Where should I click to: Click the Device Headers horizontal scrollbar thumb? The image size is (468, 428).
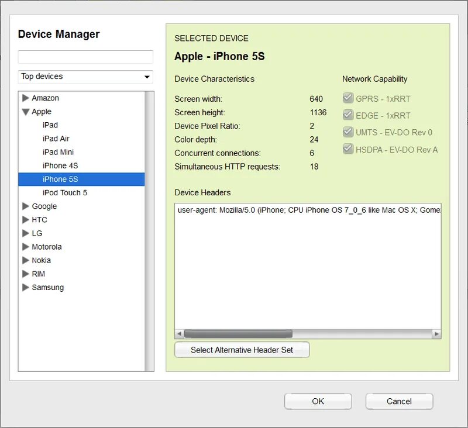(x=238, y=334)
